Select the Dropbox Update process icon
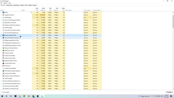This screenshot has width=174, height=98. (x=3, y=35)
